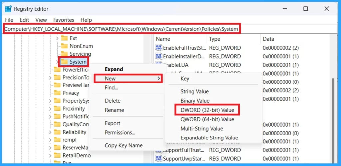Click the EnableFullTrustSt value icon

159,48
